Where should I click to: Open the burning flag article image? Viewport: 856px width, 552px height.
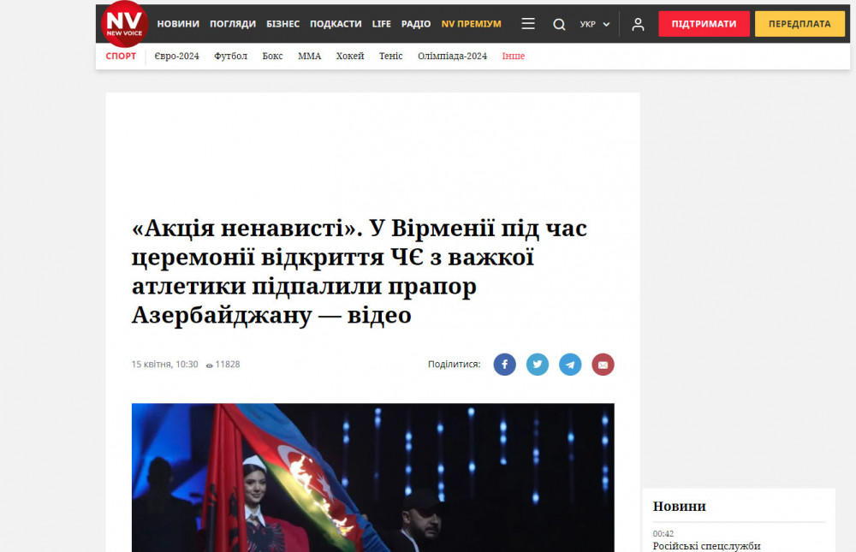(x=373, y=478)
